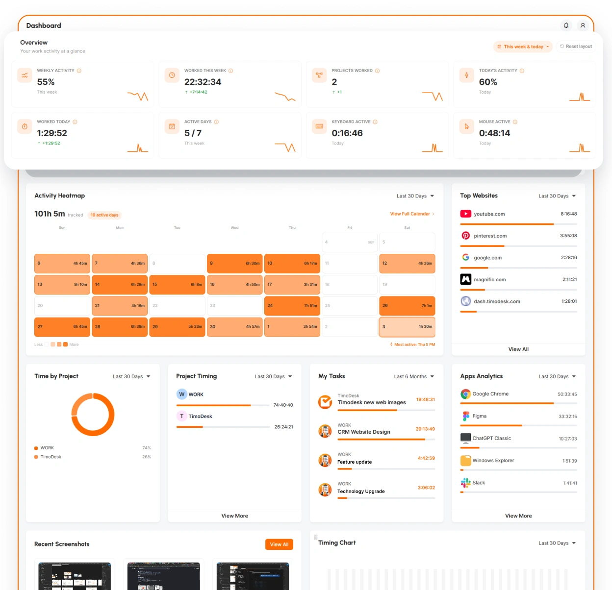Click the Projects Worked card icon

[x=319, y=75]
